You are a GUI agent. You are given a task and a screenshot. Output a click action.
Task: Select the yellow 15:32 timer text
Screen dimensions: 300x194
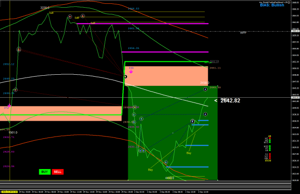(x=268, y=160)
